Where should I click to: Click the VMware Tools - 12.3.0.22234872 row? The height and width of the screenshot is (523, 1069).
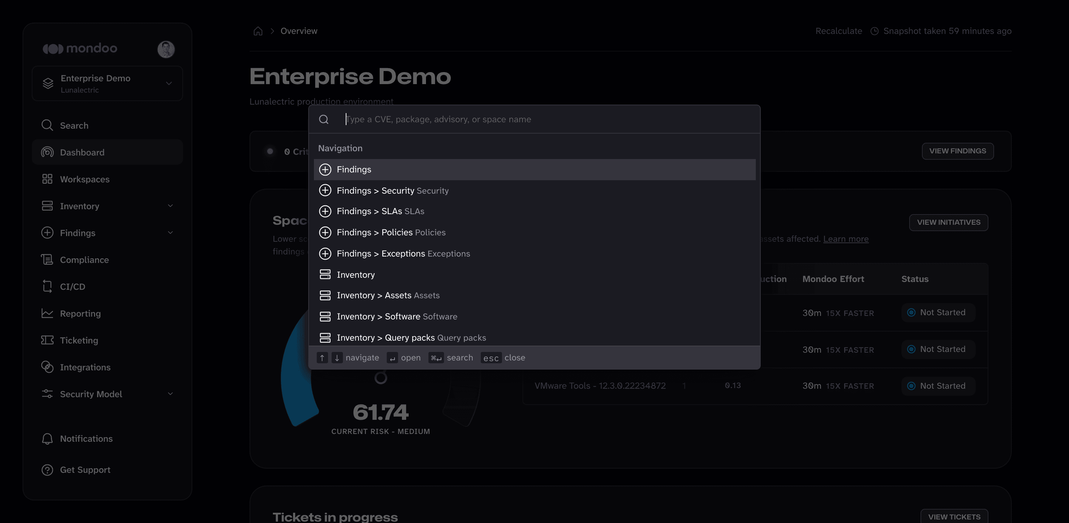[755, 386]
